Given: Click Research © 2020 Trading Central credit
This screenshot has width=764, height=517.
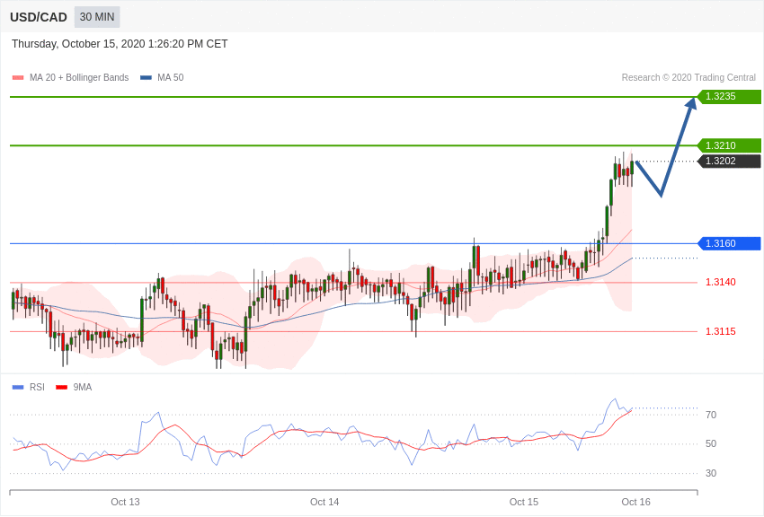Looking at the screenshot, I should click(x=688, y=77).
